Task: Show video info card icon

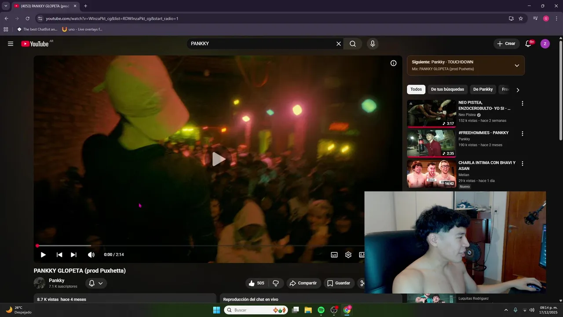Action: [394, 63]
